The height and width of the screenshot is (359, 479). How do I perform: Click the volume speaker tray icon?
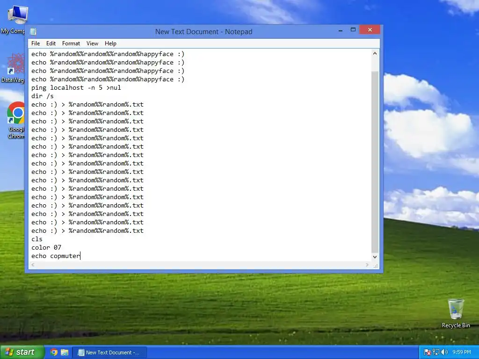coord(444,352)
